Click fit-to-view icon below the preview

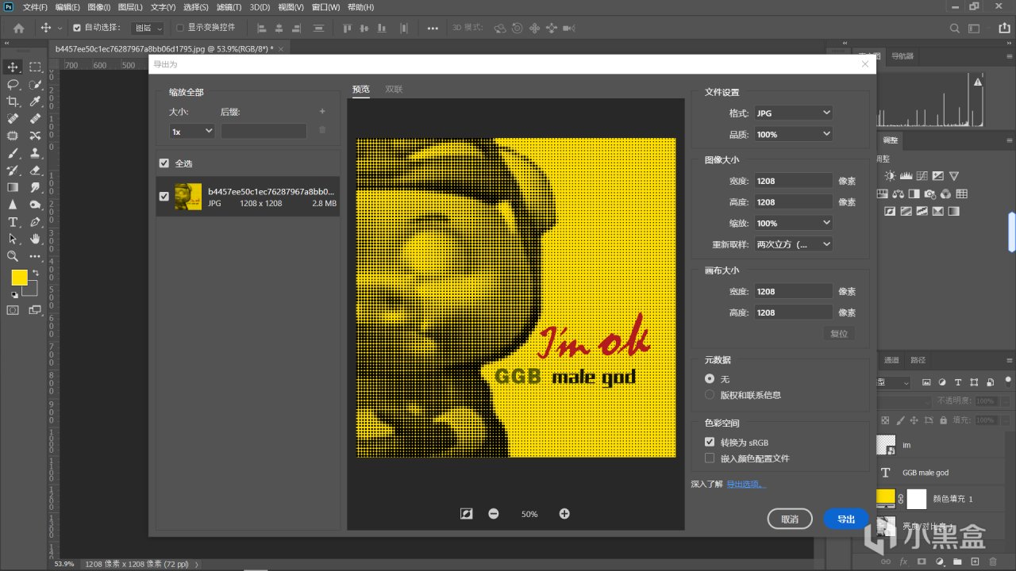[467, 514]
